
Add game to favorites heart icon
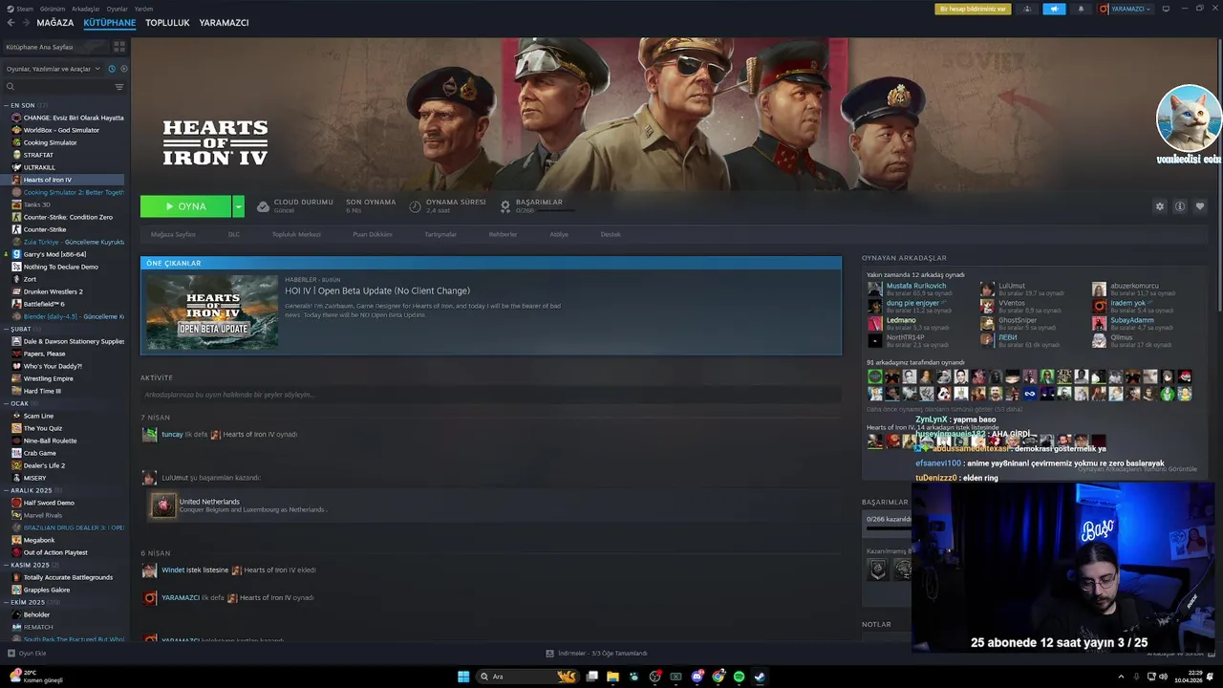[x=1200, y=206]
